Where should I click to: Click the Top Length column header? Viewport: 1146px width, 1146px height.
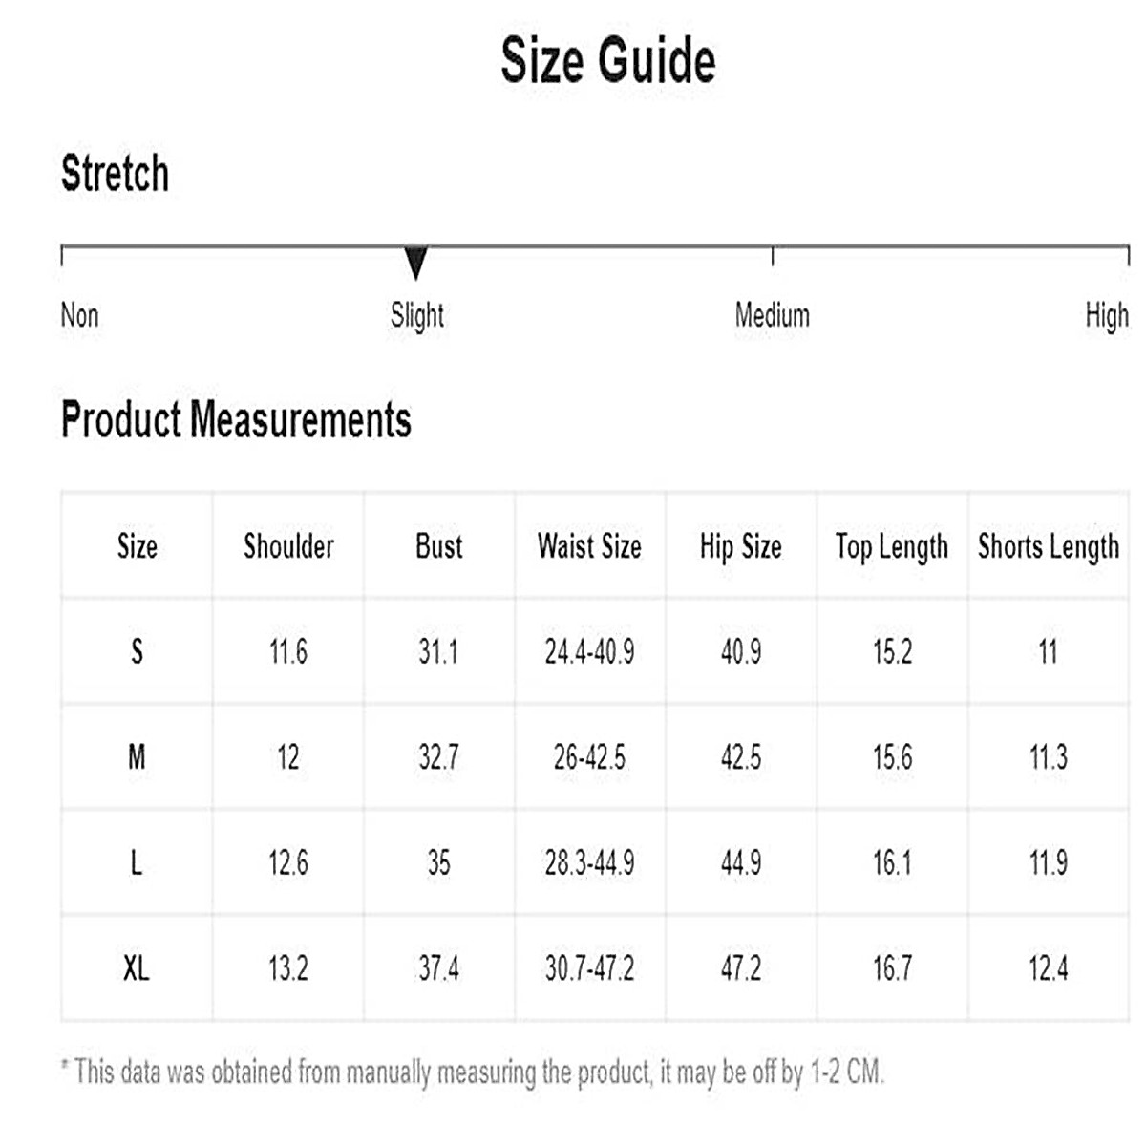click(x=892, y=546)
